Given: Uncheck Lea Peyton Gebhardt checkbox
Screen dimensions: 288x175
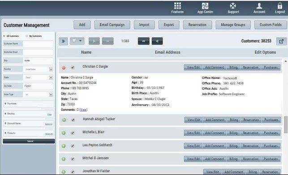Looking at the screenshot, I should pos(73,146).
